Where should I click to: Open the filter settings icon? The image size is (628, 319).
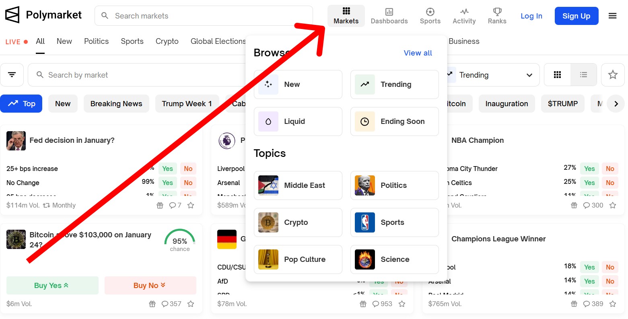coord(12,75)
